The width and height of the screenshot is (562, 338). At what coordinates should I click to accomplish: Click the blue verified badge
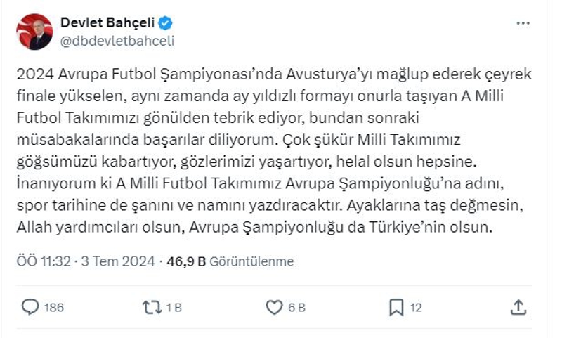point(166,23)
